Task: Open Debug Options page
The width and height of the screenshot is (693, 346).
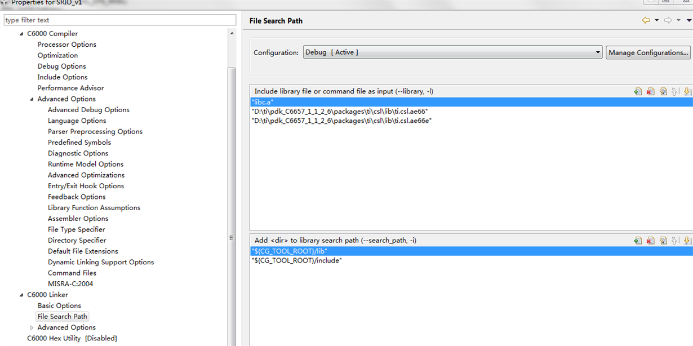Action: [61, 66]
